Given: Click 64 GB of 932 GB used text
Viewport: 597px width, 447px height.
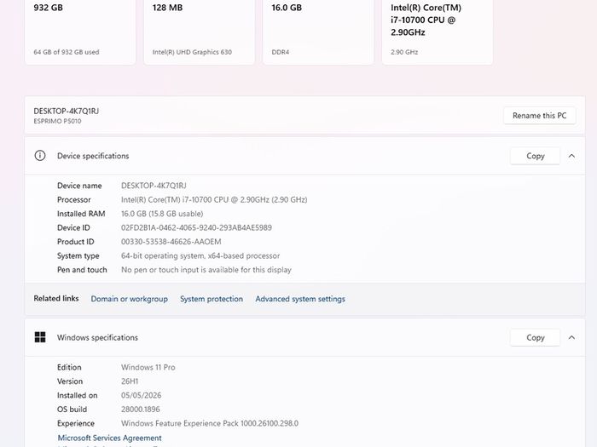Looking at the screenshot, I should [67, 52].
